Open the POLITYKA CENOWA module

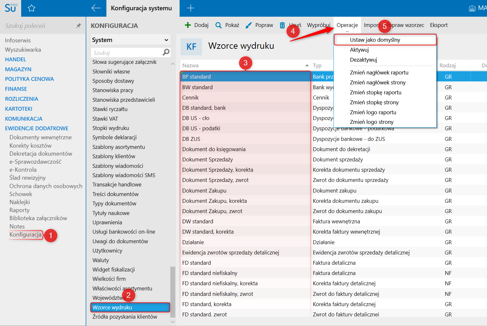pyautogui.click(x=29, y=79)
